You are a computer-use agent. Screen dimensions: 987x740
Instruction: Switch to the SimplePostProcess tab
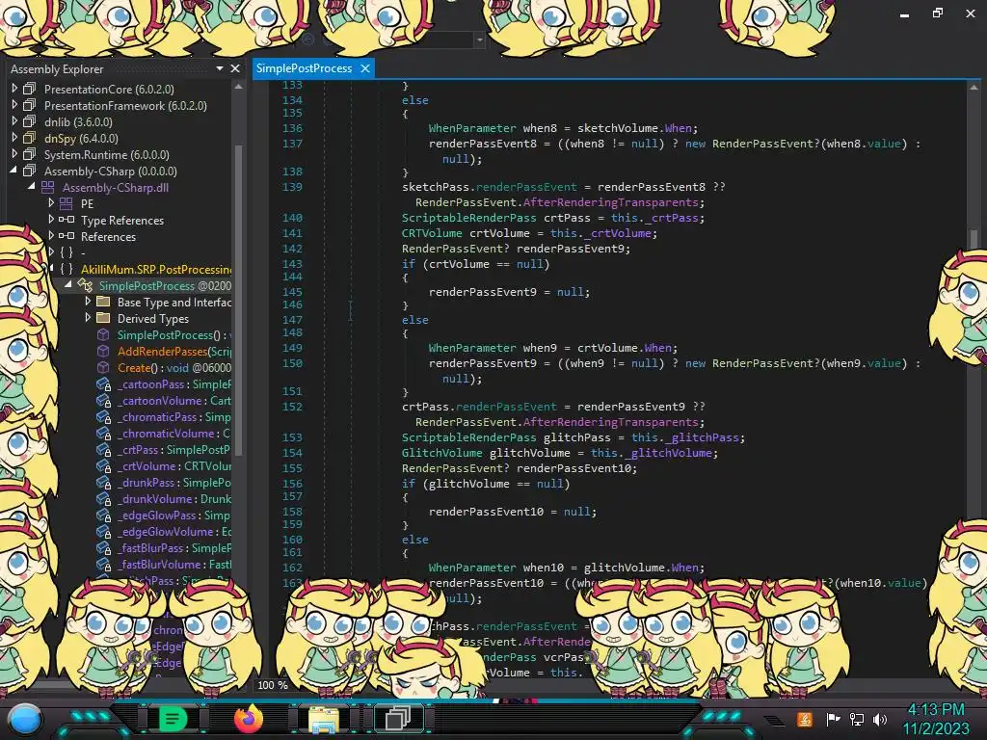[304, 68]
